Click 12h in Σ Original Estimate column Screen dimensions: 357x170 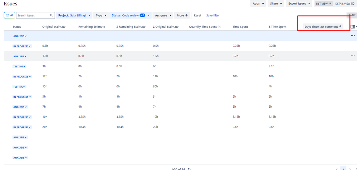coord(155,76)
